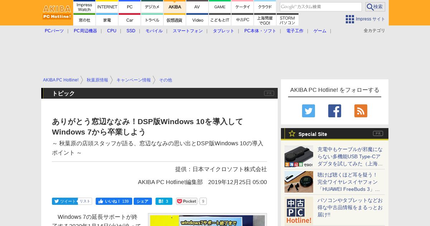Go to ゲーム category
Screen dimensions: 430x226
pos(320,31)
